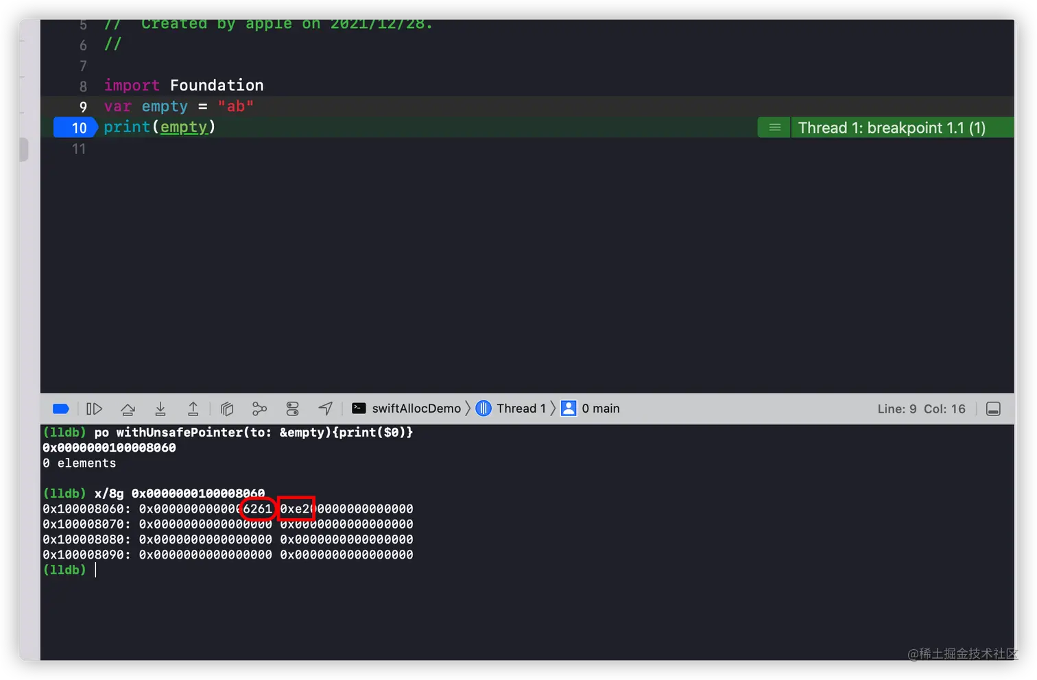Click line number 9 in gutter
The image size is (1037, 680).
83,107
